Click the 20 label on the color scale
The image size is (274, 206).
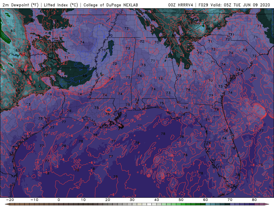click(108, 200)
